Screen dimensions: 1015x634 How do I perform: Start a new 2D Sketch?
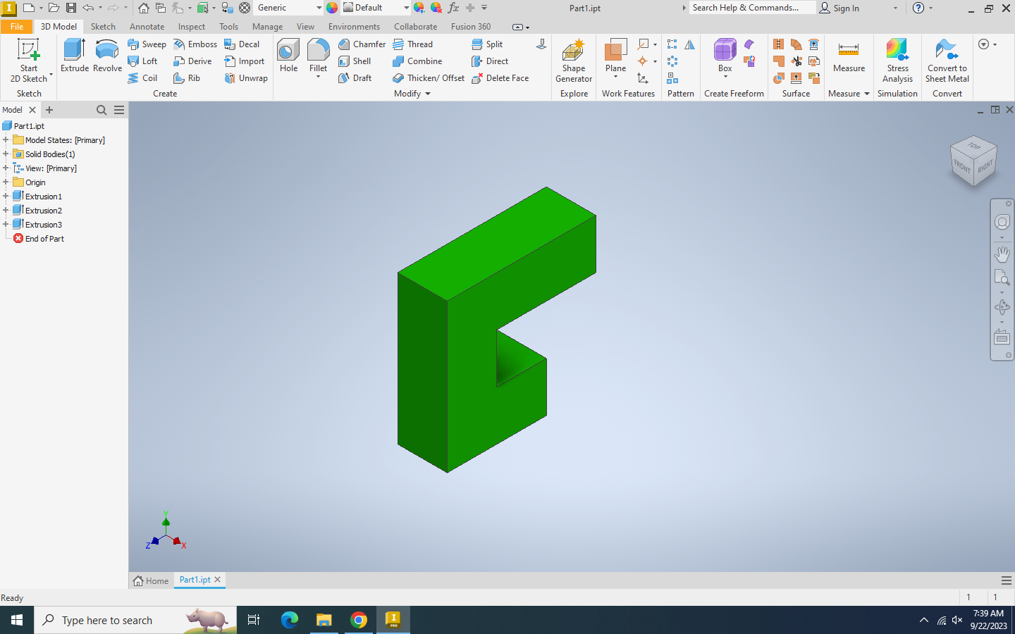tap(29, 60)
